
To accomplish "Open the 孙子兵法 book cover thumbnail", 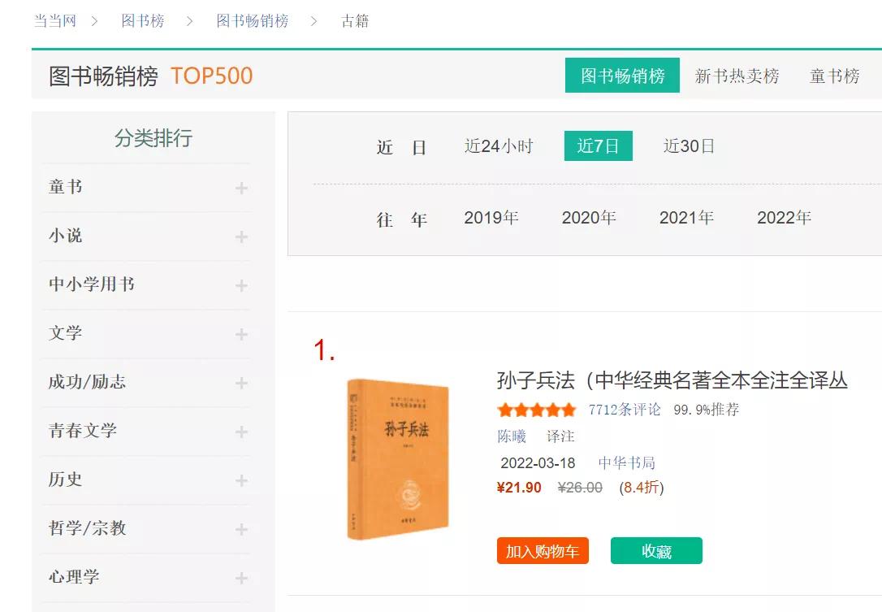I will tap(398, 459).
